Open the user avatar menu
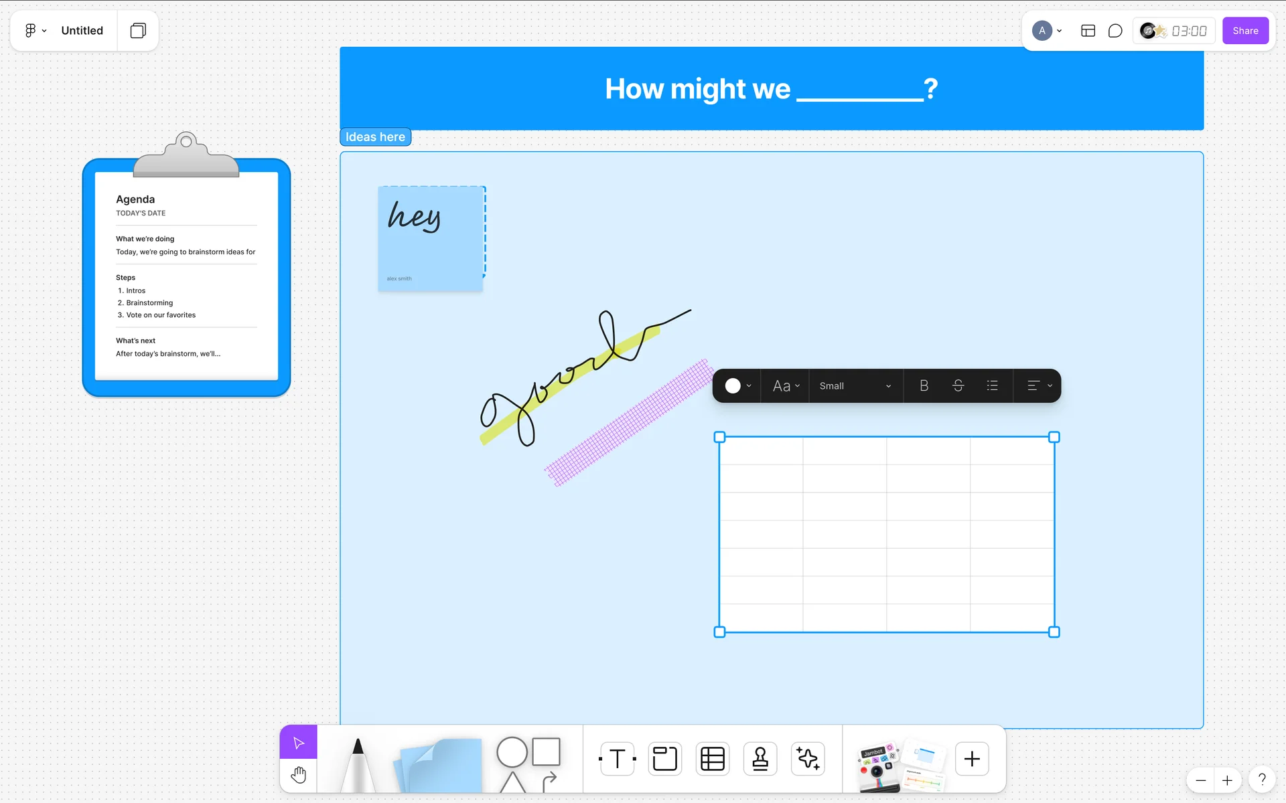 (x=1046, y=31)
